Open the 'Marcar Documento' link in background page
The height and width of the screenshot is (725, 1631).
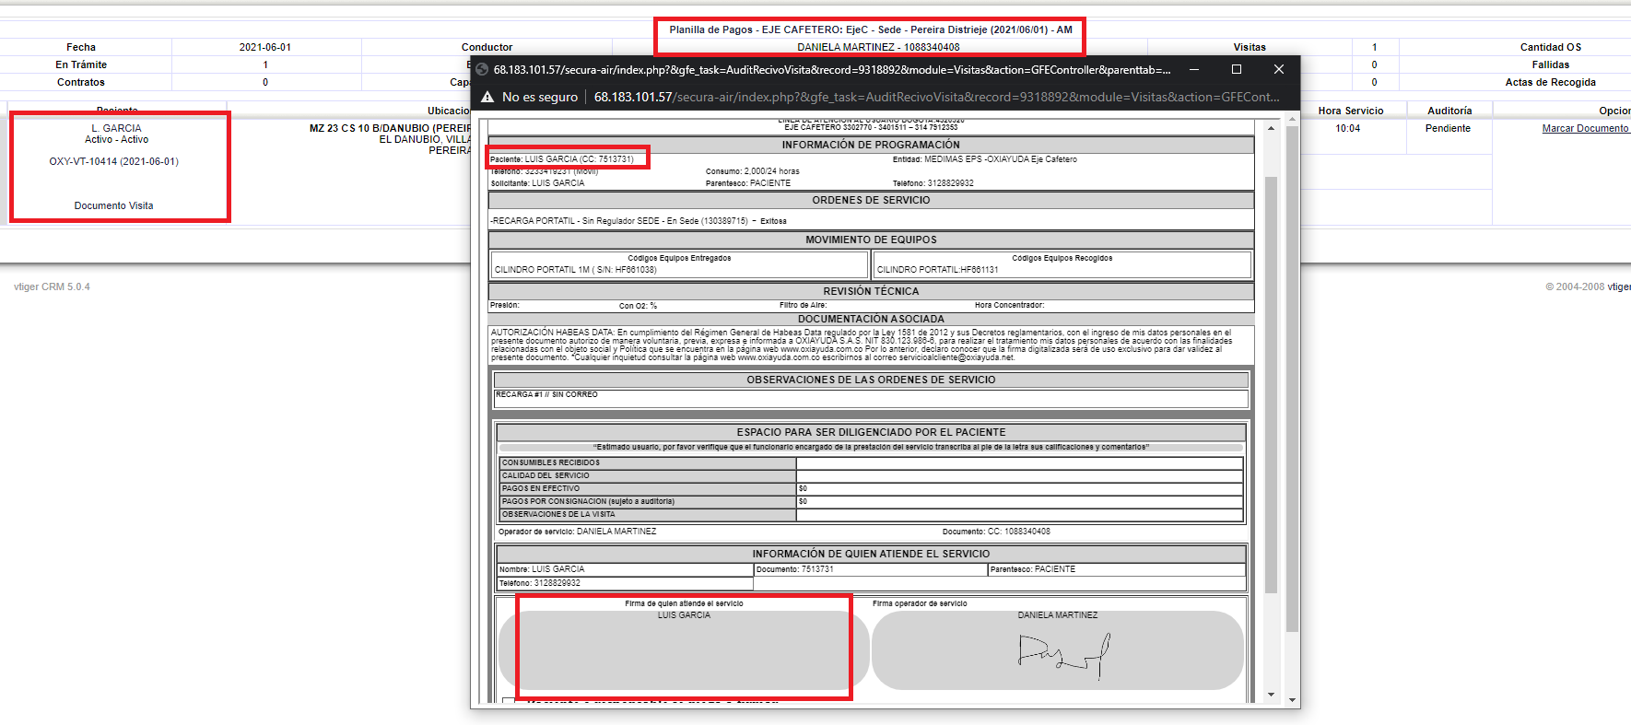click(x=1585, y=128)
